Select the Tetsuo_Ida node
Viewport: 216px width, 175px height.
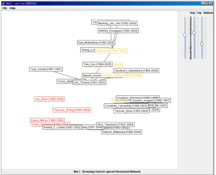coord(112,51)
